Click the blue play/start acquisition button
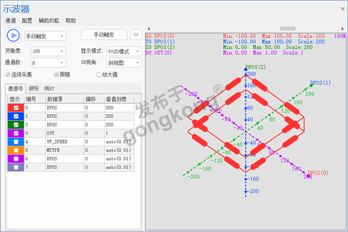 13,35
